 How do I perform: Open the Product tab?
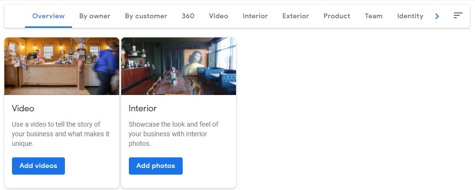337,16
